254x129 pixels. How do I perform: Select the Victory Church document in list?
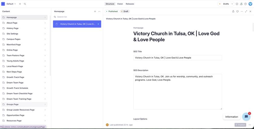pos(77,24)
